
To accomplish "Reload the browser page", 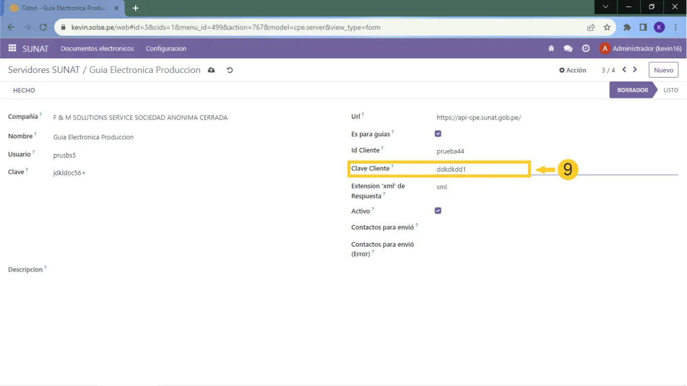I will (43, 27).
